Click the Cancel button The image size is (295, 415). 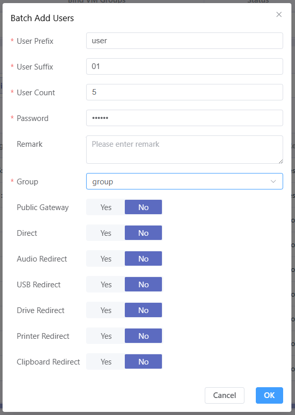pyautogui.click(x=224, y=395)
